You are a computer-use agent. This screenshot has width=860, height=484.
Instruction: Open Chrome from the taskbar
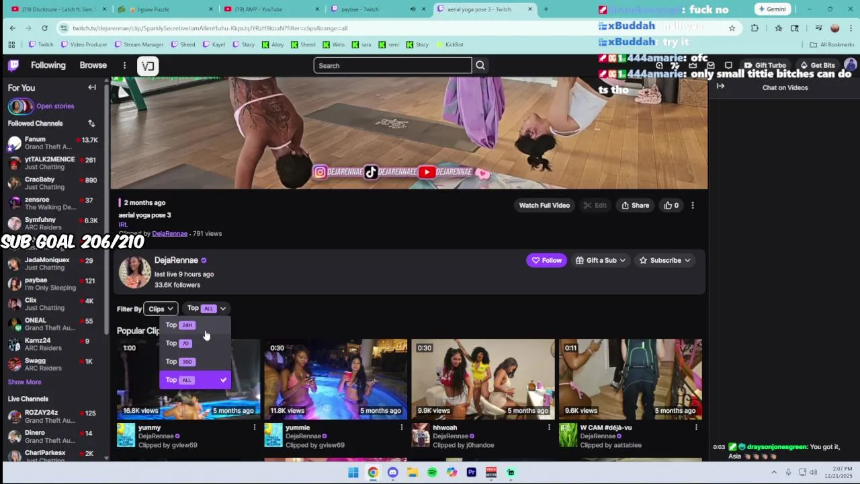(373, 473)
